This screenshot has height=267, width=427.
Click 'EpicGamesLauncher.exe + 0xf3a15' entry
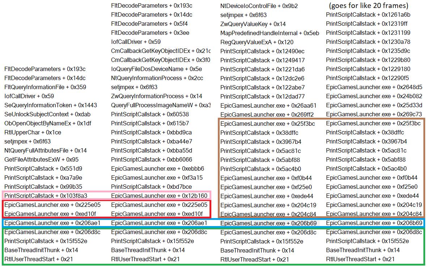(x=157, y=178)
